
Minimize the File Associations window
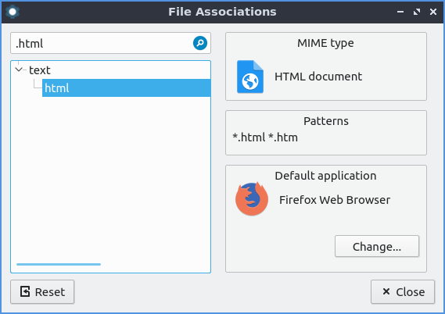point(400,12)
